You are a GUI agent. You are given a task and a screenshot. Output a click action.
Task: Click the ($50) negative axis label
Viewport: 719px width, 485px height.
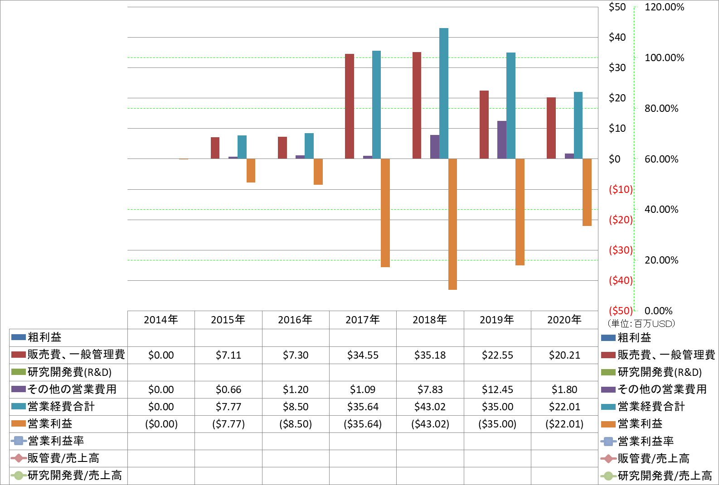click(621, 311)
